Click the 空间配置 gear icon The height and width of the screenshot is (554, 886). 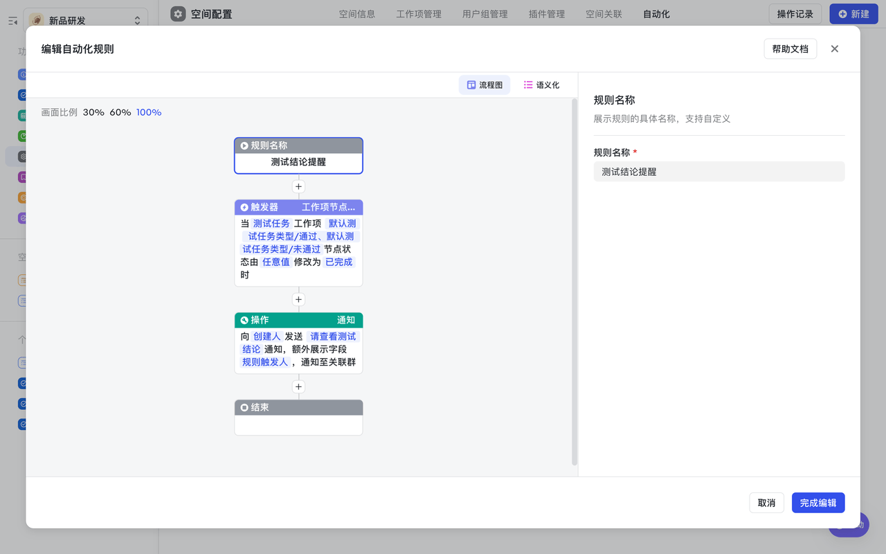(178, 14)
